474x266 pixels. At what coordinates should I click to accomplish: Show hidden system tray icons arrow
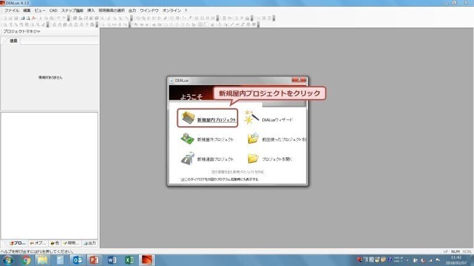(407, 260)
